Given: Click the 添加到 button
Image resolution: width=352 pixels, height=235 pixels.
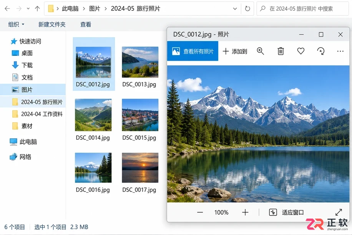Looking at the screenshot, I should [235, 51].
